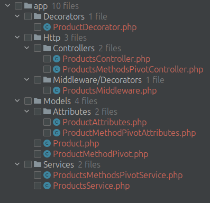Click the class icon beside ProductsMethodsPivotService.php
This screenshot has width=210, height=203.
tap(47, 175)
